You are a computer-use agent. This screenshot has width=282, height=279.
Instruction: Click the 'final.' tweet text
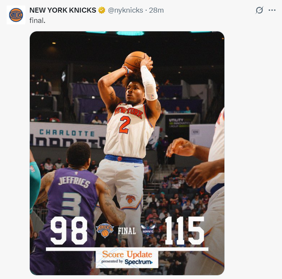pyautogui.click(x=37, y=20)
